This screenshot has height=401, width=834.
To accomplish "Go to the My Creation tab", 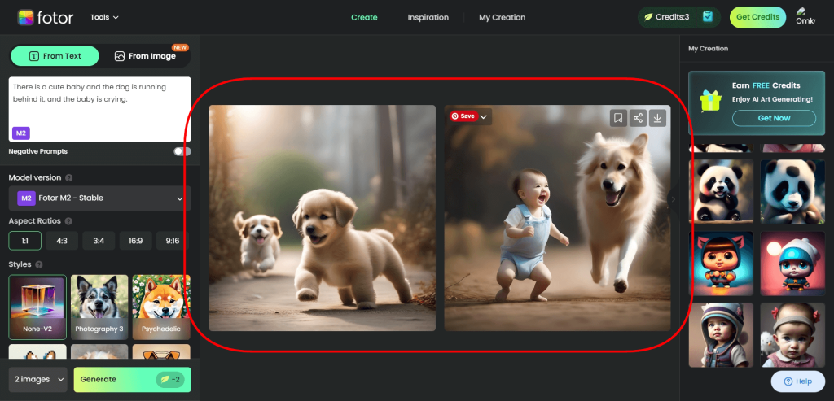I will pyautogui.click(x=502, y=17).
